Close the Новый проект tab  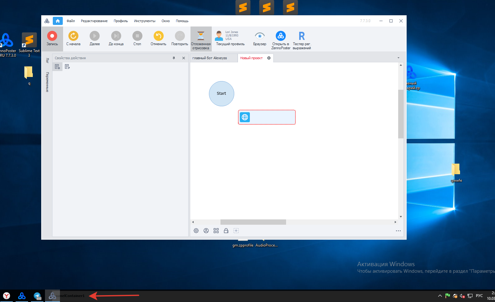coord(269,58)
